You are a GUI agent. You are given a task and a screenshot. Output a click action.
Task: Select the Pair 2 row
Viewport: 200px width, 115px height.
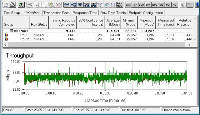(x=97, y=39)
